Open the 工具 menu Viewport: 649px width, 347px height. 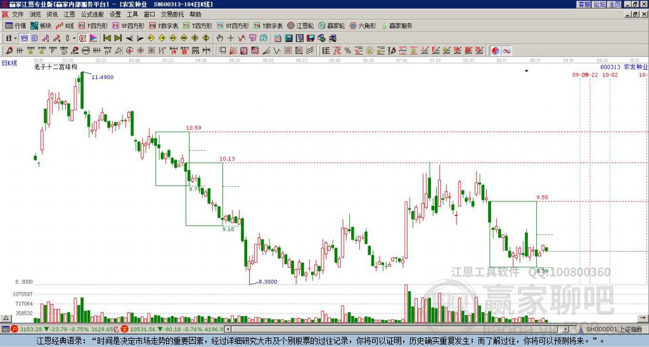132,15
